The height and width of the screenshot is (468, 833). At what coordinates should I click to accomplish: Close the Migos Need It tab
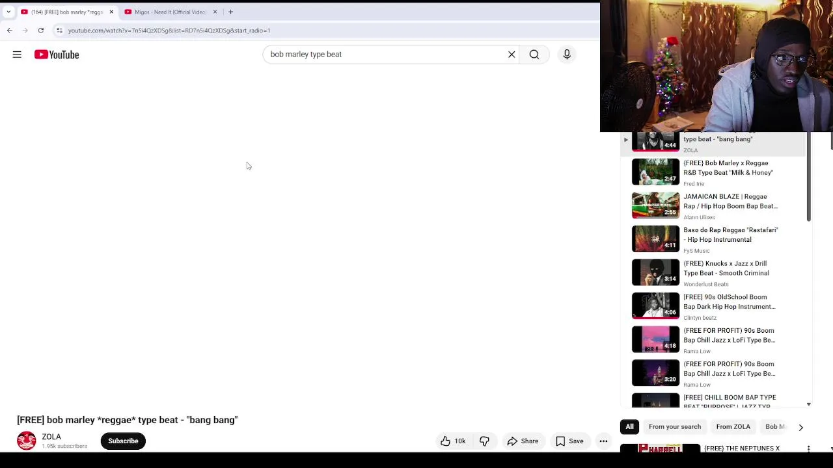click(x=215, y=12)
